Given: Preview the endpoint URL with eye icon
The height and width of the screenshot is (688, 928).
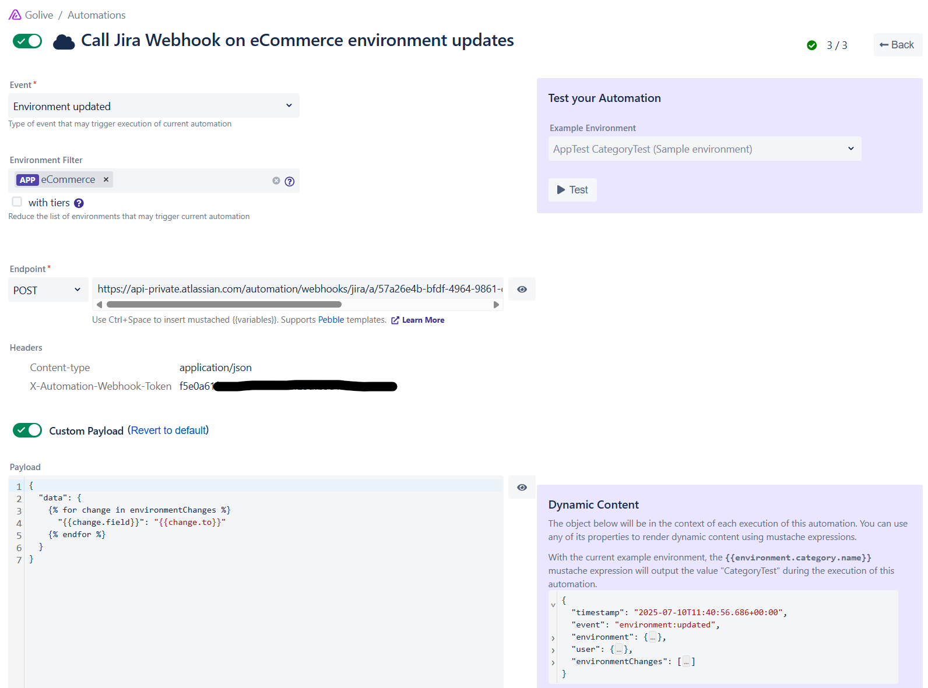Looking at the screenshot, I should click(522, 290).
